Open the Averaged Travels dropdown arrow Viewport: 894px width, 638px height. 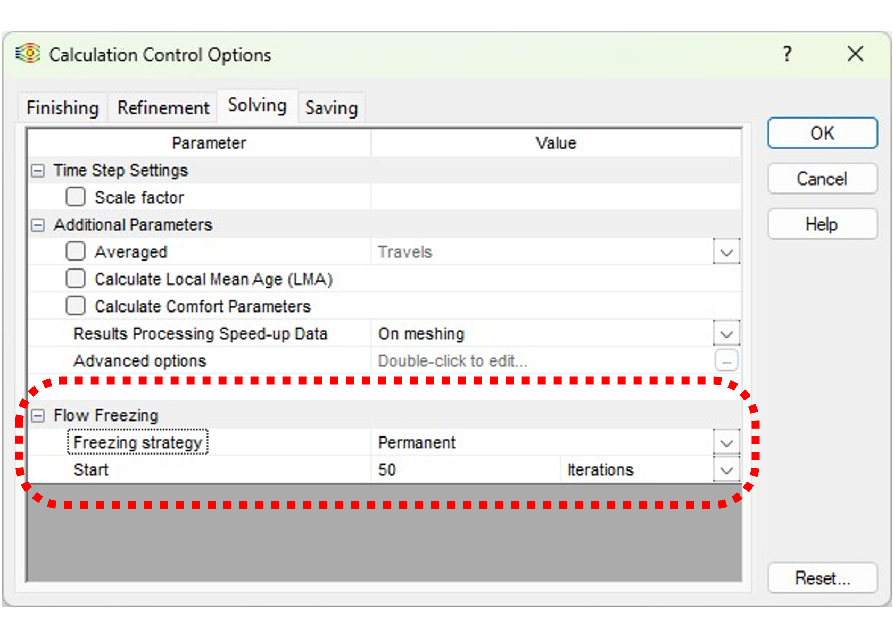click(x=726, y=252)
